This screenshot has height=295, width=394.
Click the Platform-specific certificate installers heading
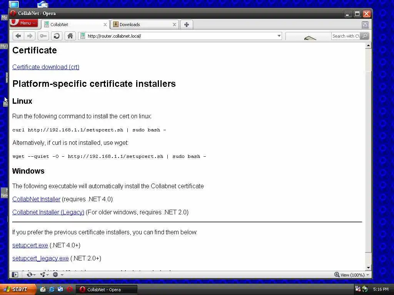coord(94,83)
